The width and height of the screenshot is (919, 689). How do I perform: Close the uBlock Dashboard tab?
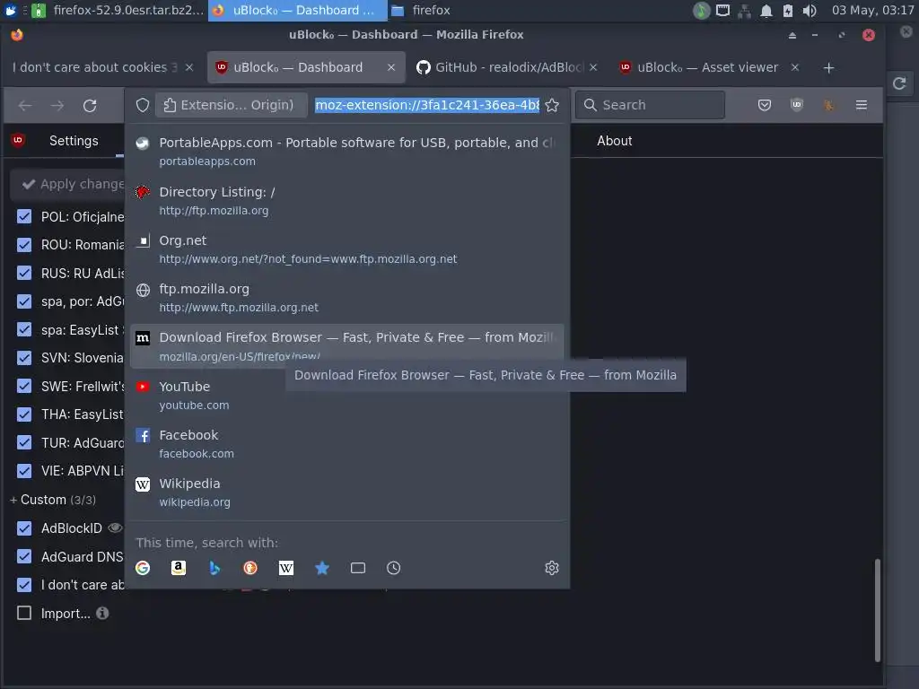(x=391, y=67)
